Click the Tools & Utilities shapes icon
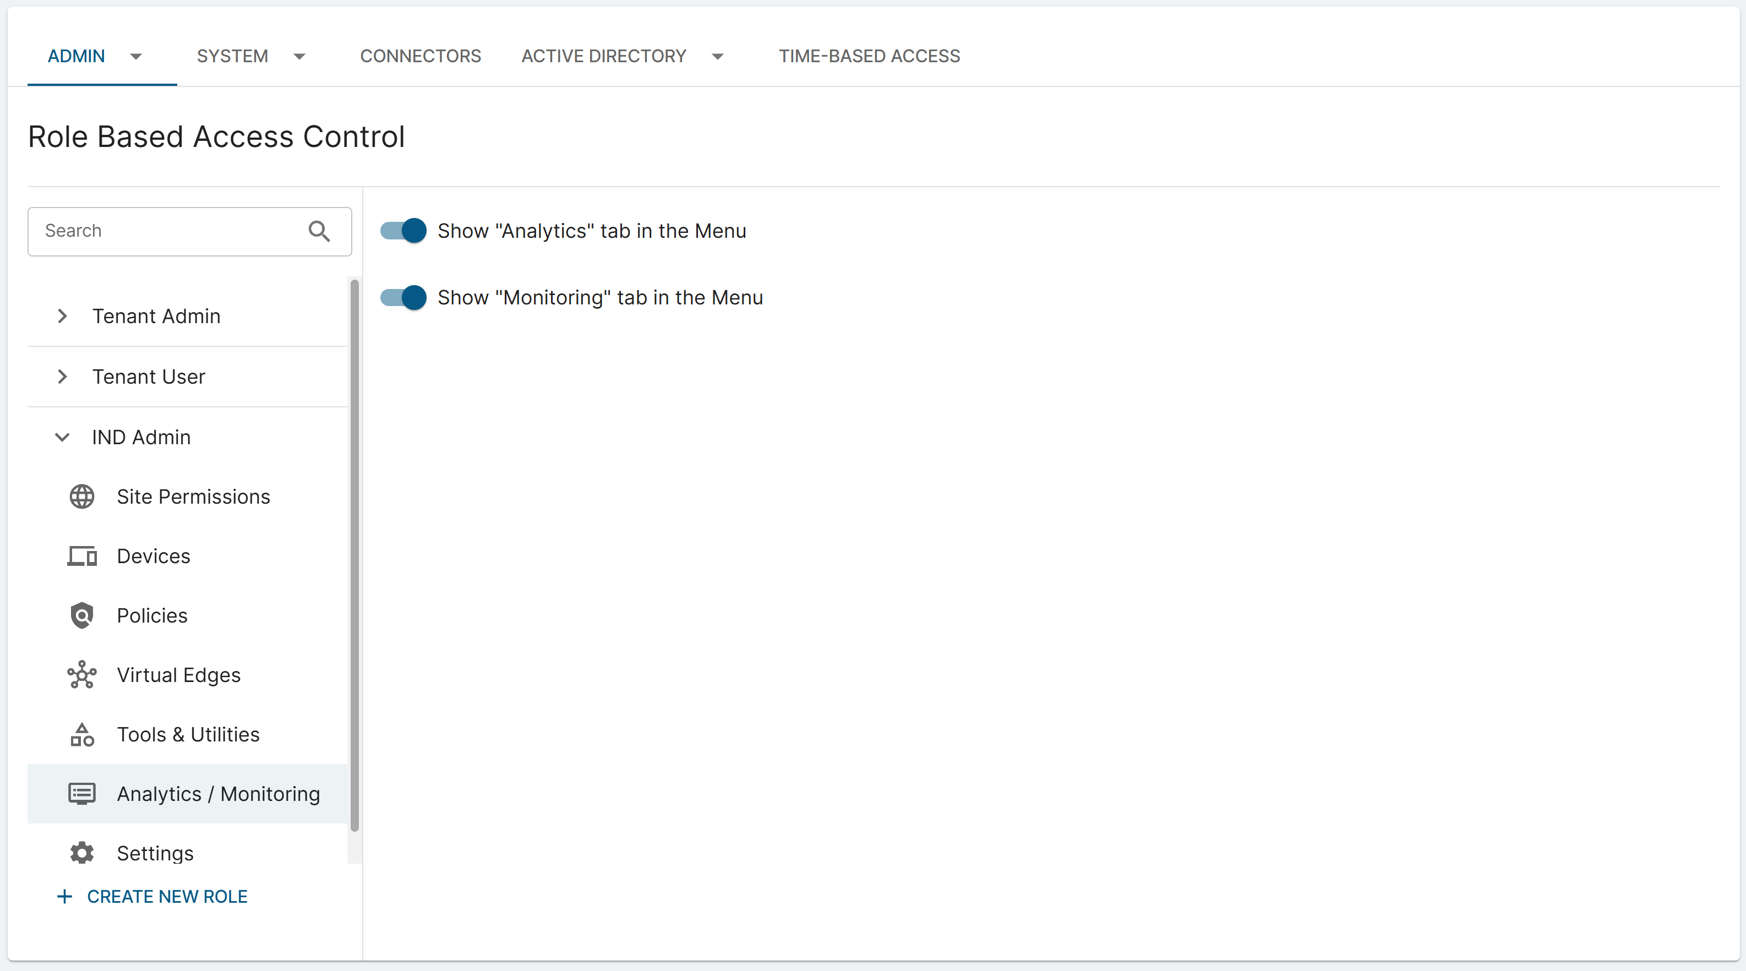 pyautogui.click(x=82, y=734)
